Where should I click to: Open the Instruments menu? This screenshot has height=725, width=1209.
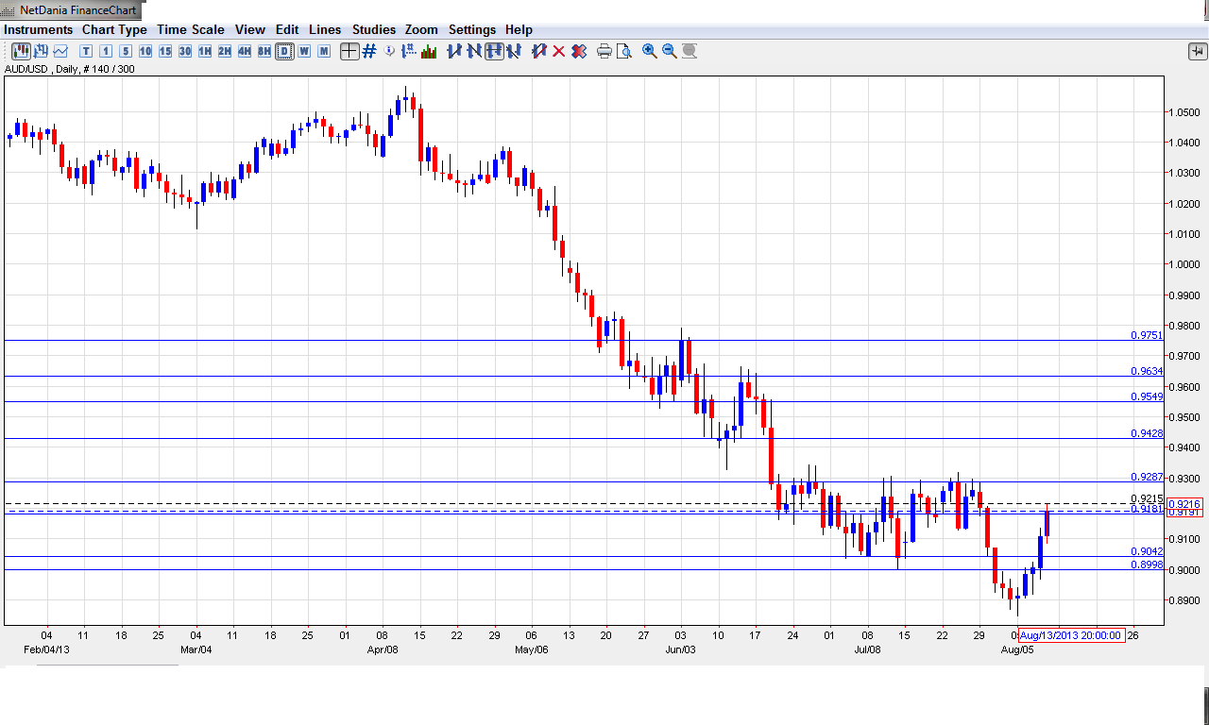tap(39, 29)
